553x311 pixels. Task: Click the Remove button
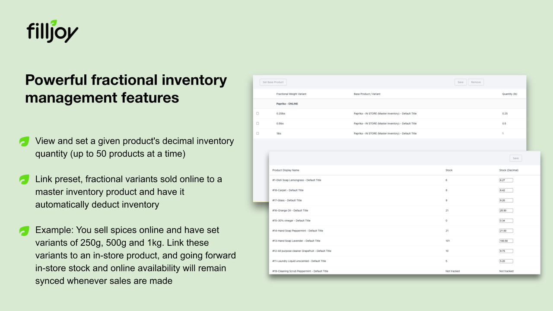click(x=476, y=82)
